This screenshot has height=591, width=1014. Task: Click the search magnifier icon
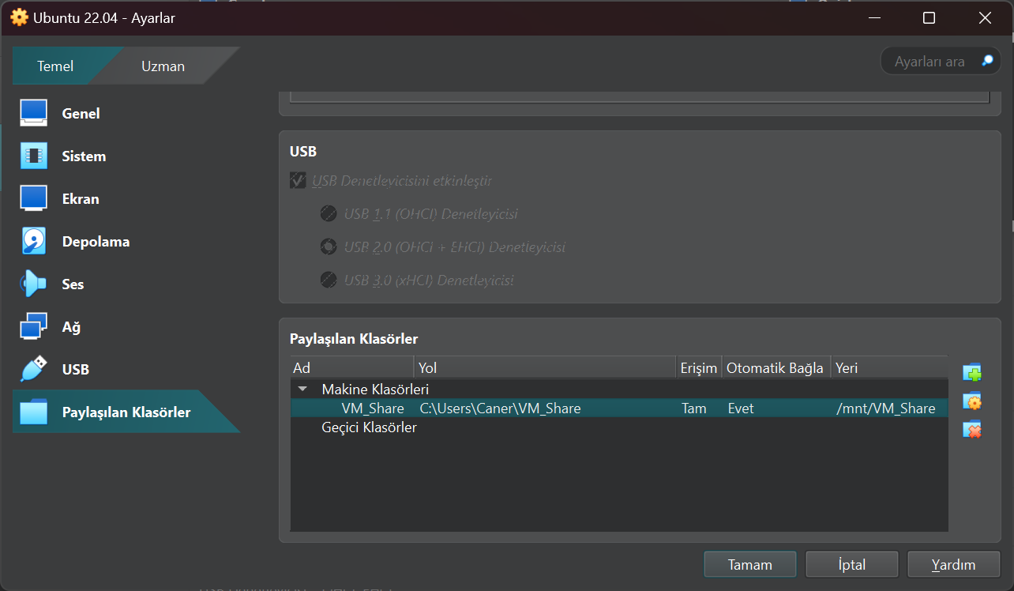[x=987, y=61]
